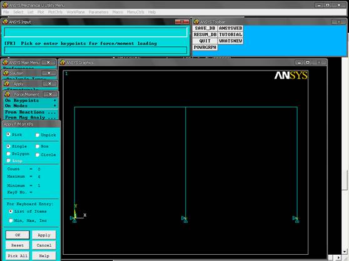Click Apply button in picker dialog
Viewport: 349px width, 261px height.
[44, 235]
